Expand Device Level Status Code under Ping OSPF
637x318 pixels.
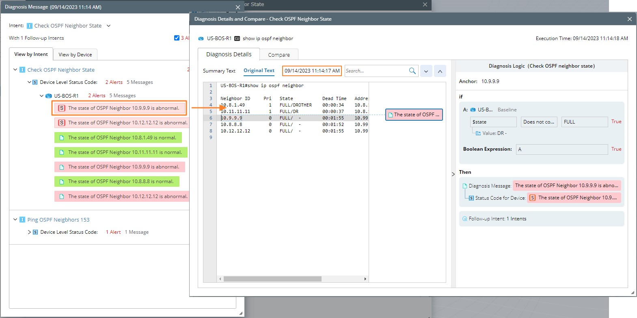click(x=29, y=232)
